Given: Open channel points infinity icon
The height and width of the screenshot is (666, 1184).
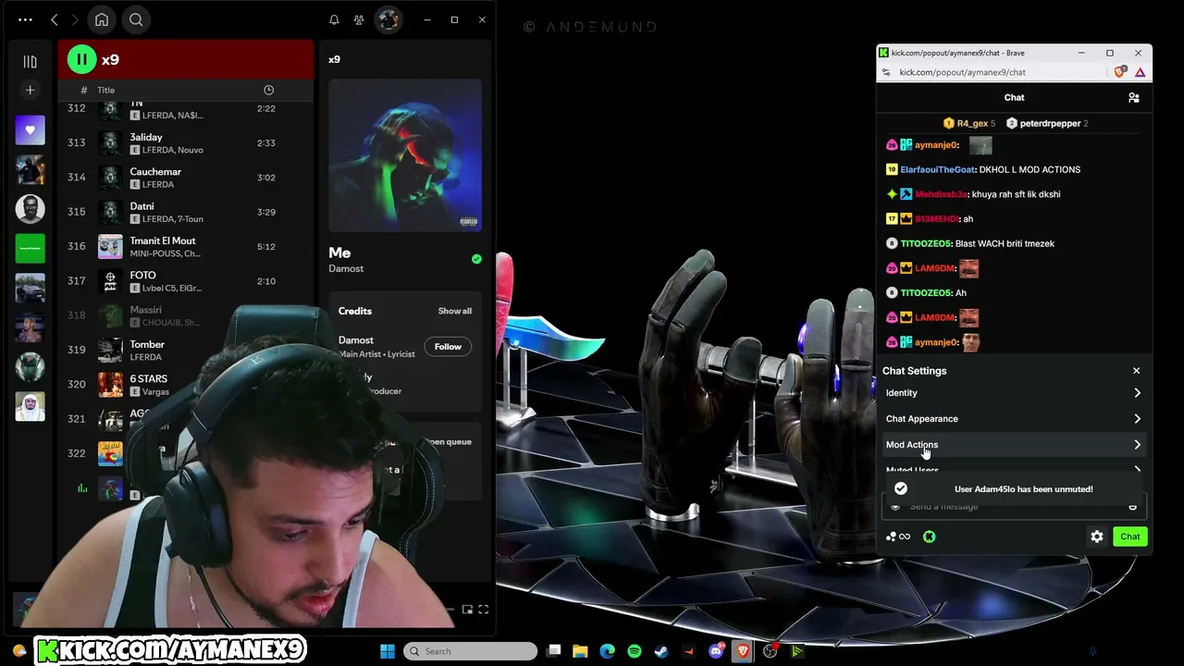Looking at the screenshot, I should 898,536.
